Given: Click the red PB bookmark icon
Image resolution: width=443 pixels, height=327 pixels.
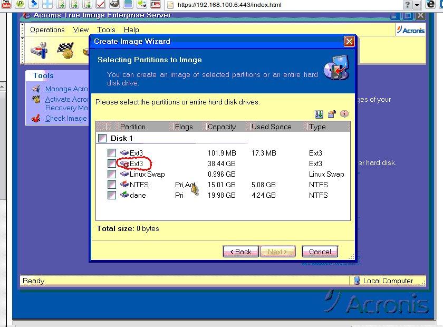Looking at the screenshot, I should click(x=156, y=4).
